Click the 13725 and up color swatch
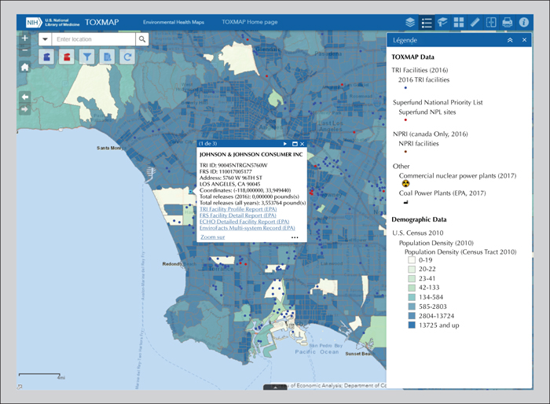Viewport: 550px width, 404px height. [412, 325]
